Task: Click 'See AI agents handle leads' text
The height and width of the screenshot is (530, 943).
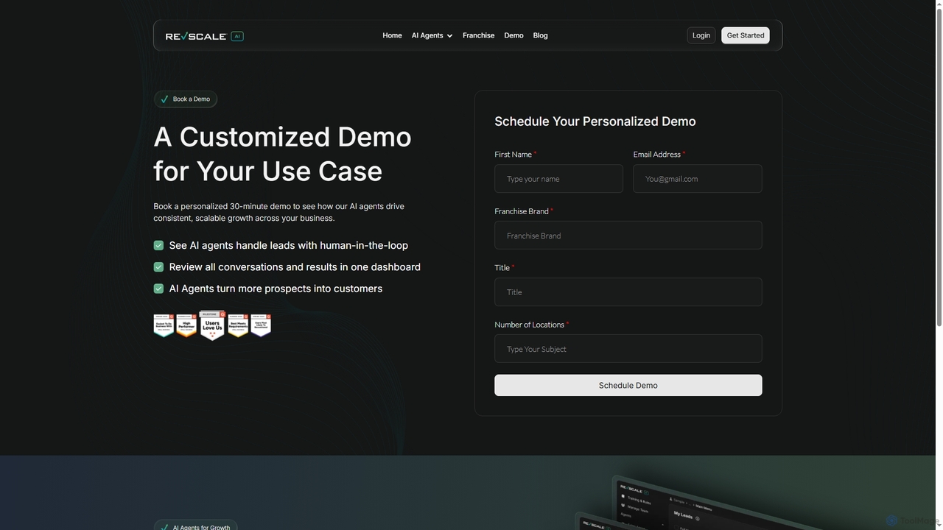Action: pyautogui.click(x=288, y=245)
